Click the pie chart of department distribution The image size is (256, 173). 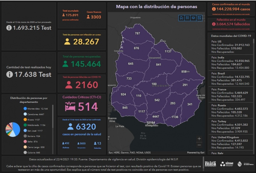click(x=13, y=129)
